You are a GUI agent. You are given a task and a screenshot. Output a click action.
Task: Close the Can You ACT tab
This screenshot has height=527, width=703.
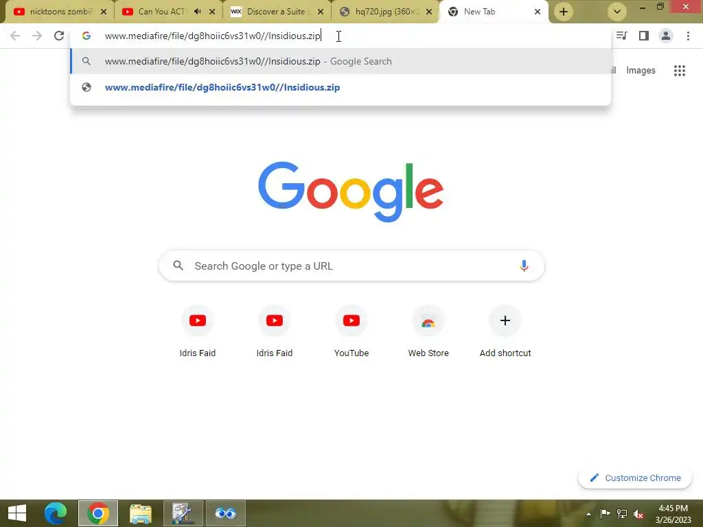pyautogui.click(x=212, y=12)
